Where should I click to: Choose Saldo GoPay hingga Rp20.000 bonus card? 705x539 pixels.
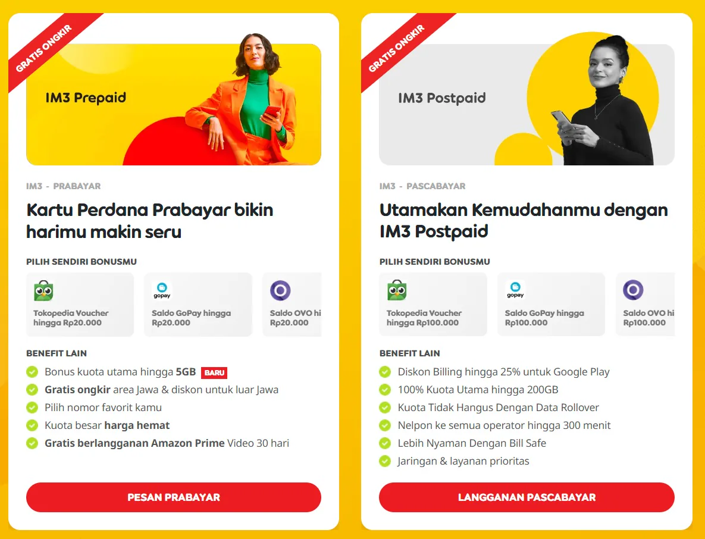198,305
